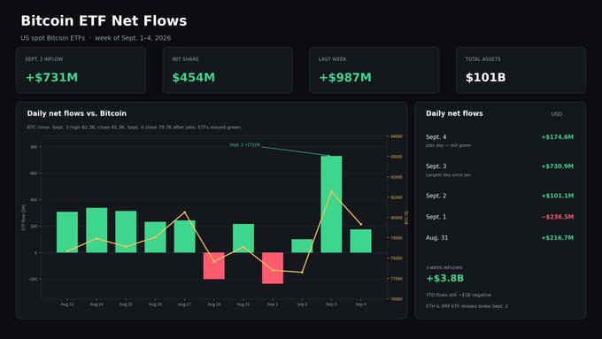Click the BTC price line point at Sep 3
The width and height of the screenshot is (602, 339).
click(331, 191)
